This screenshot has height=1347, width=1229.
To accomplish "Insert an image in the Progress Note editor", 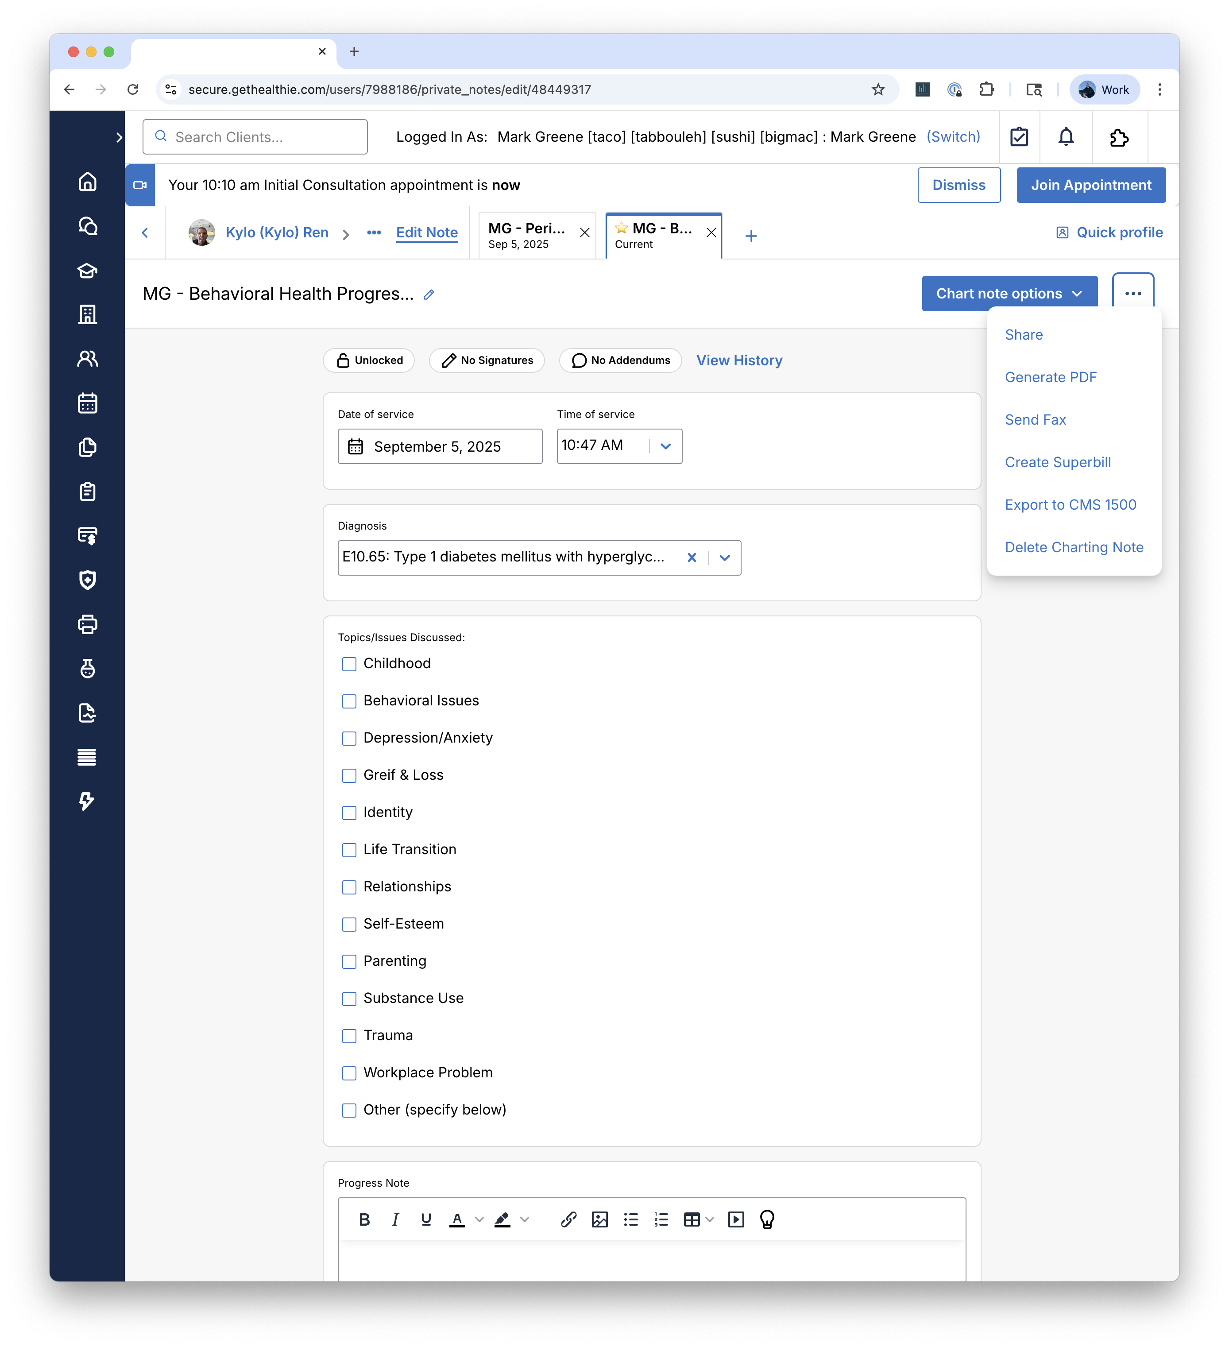I will coord(600,1219).
